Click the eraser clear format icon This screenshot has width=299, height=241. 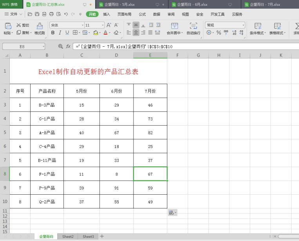click(x=116, y=33)
